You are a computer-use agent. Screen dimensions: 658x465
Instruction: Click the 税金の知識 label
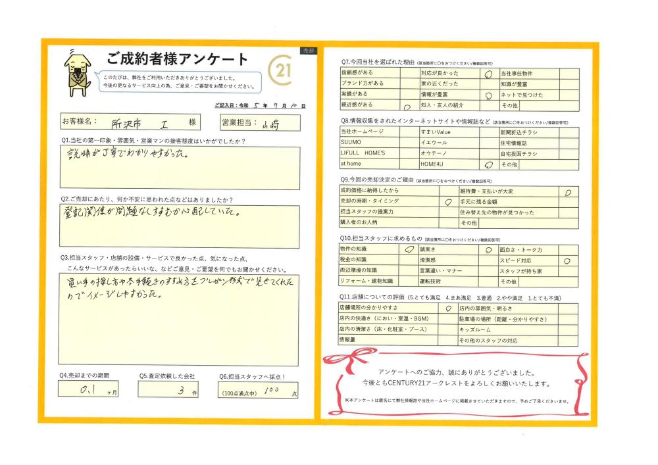353,260
